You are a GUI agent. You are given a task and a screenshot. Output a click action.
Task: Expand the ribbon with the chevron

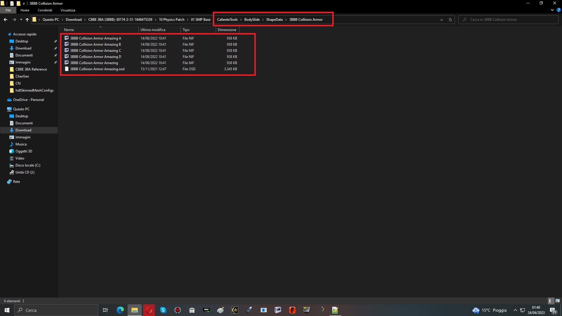[x=552, y=10]
